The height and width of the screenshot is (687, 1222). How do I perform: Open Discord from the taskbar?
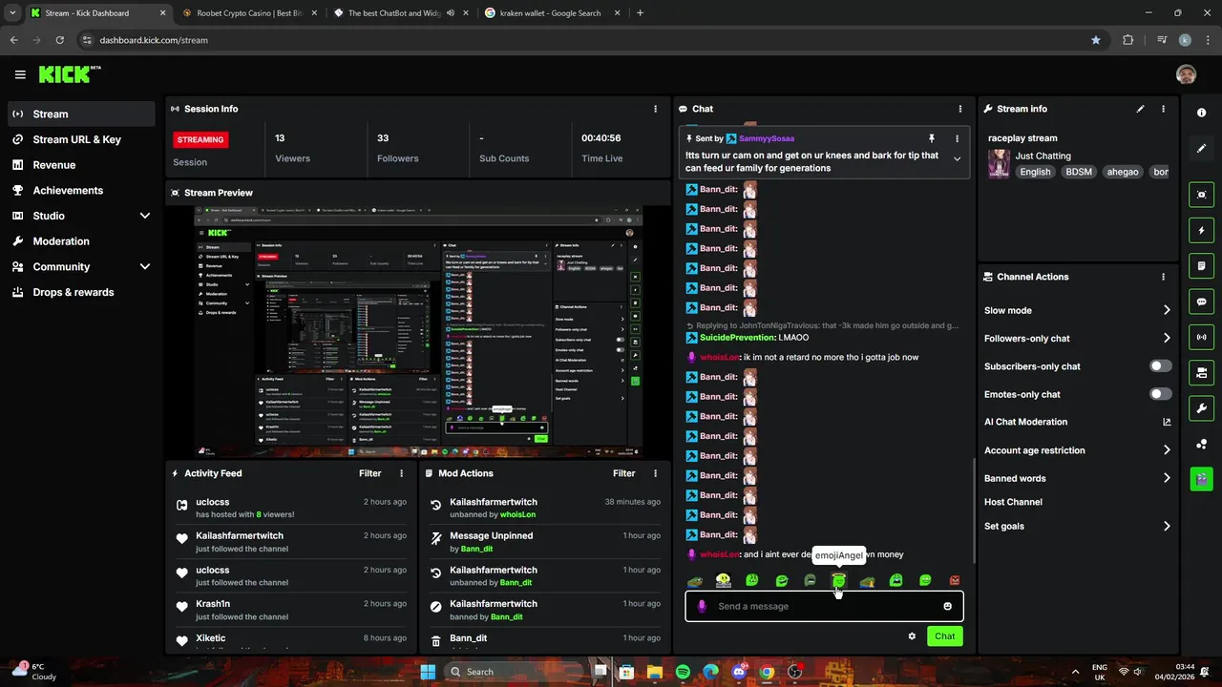tap(738, 672)
